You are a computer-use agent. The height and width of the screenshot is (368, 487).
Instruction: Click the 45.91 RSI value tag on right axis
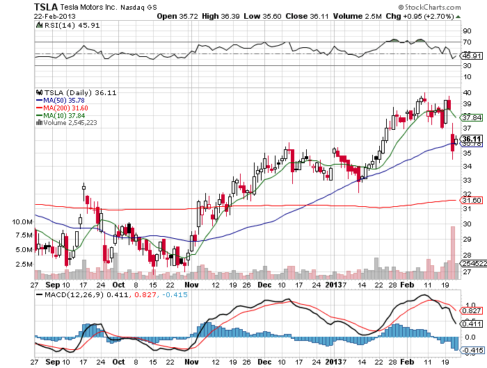tap(472, 56)
